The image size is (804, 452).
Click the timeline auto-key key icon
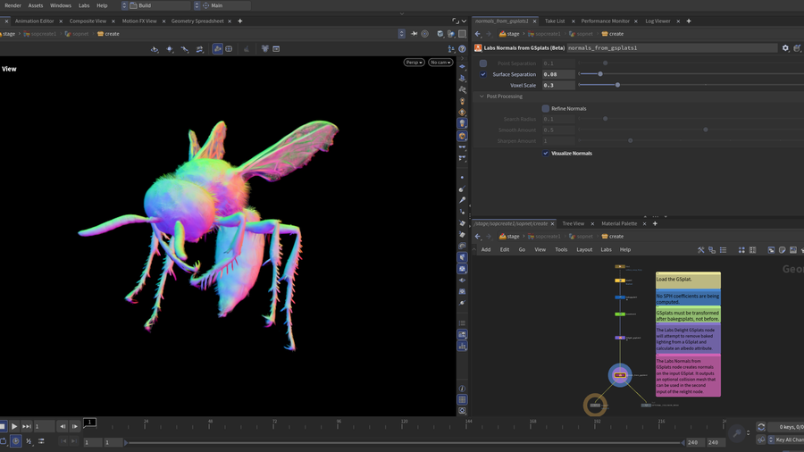[737, 433]
